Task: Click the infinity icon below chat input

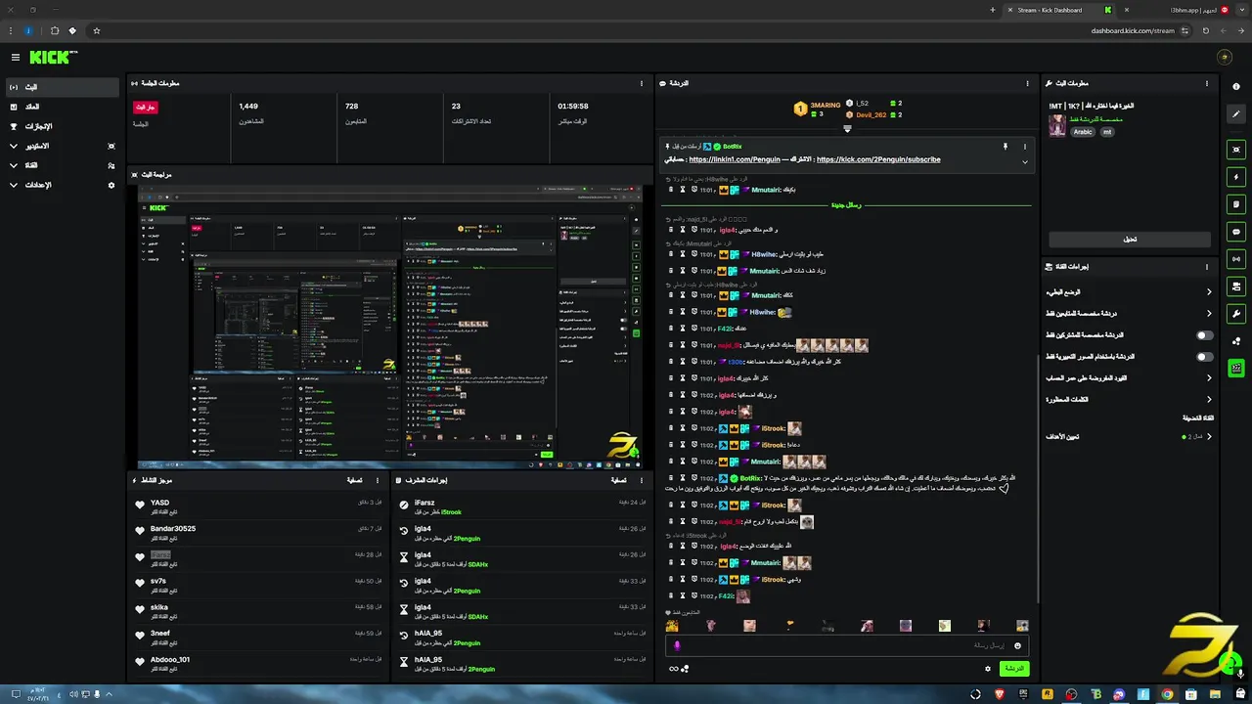Action: pyautogui.click(x=674, y=669)
